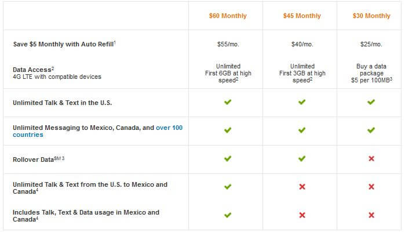Click the $45 plan Rollover Data checkmark
Viewport: 405px width, 232px height.
pos(302,158)
